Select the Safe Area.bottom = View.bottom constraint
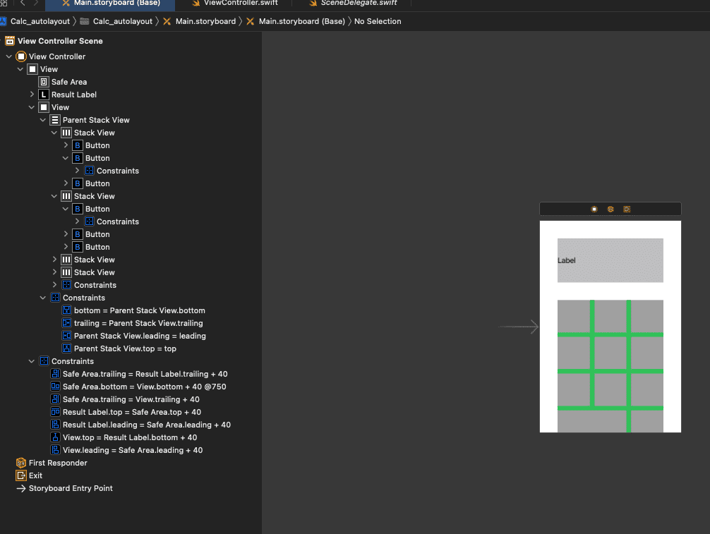 coord(144,387)
